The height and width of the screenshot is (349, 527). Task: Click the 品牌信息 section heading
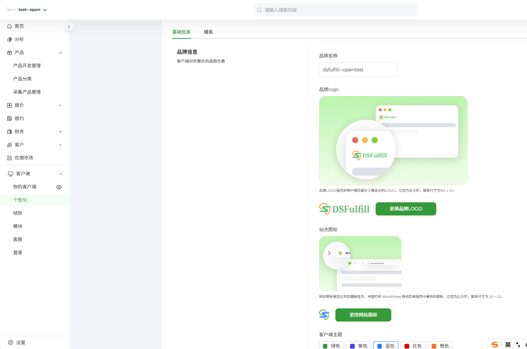tap(187, 52)
